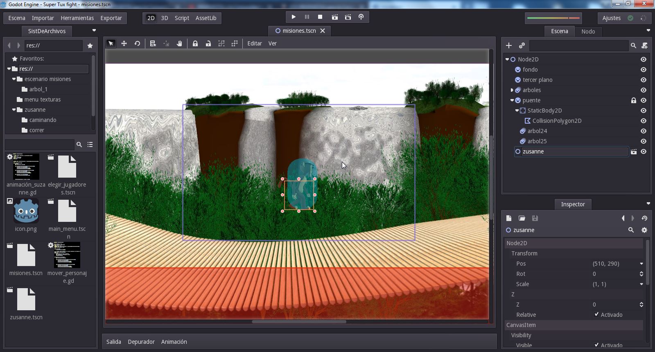
Task: Select the arrow Select Mode tool
Action: [x=111, y=43]
